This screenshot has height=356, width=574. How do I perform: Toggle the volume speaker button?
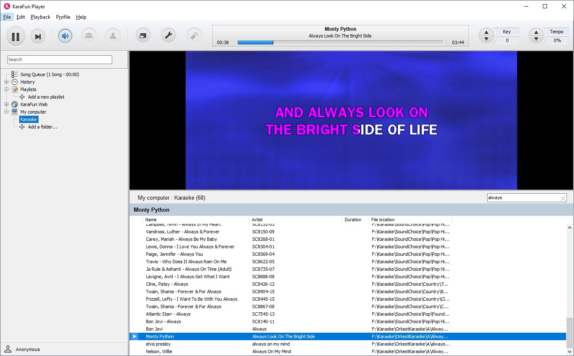click(65, 36)
